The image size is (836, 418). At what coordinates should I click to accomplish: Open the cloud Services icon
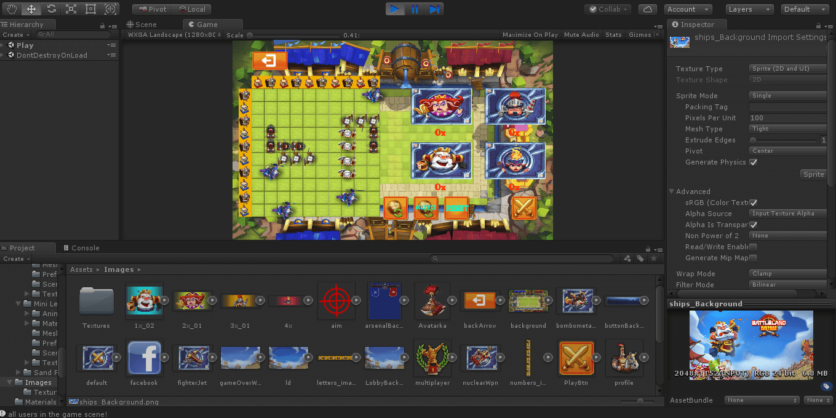point(647,9)
